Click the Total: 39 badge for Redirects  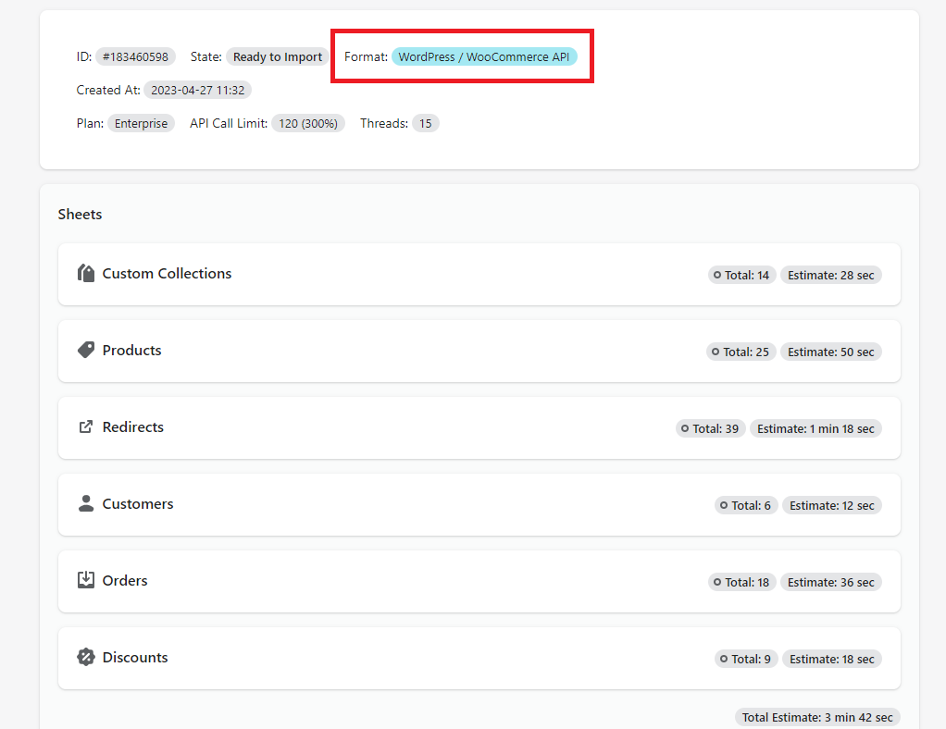tap(710, 428)
